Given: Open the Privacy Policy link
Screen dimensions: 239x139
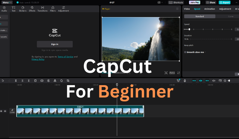Looking at the screenshot, I should click(38, 59).
